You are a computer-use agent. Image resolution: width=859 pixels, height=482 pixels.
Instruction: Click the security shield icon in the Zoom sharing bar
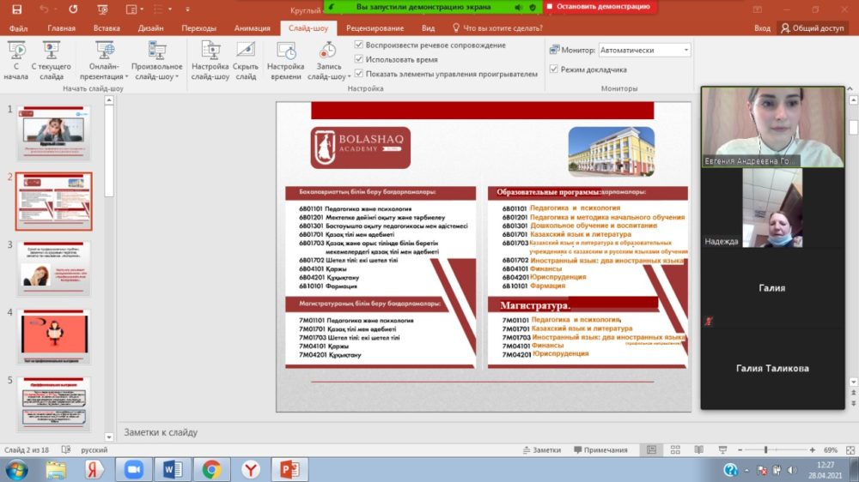(x=533, y=7)
